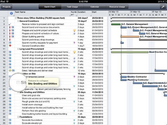Click the '12 wks' duration cell
This screenshot has width=167, height=125.
click(x=81, y=70)
